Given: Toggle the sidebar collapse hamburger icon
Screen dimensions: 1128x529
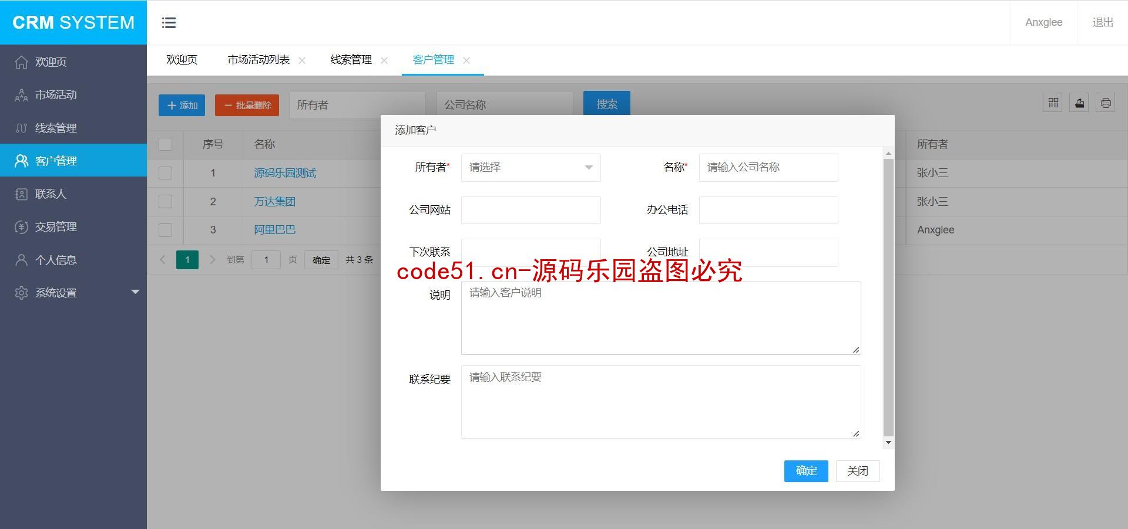Looking at the screenshot, I should click(x=169, y=23).
